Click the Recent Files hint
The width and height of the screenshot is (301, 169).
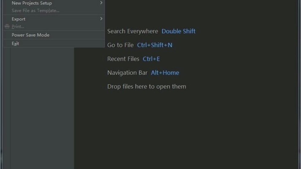point(123,59)
